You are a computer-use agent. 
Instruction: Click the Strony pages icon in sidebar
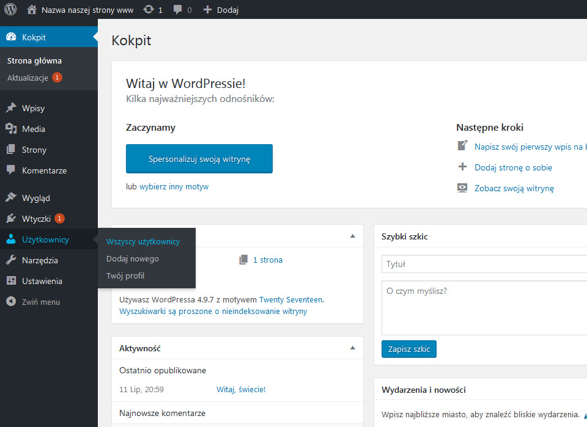tap(11, 150)
